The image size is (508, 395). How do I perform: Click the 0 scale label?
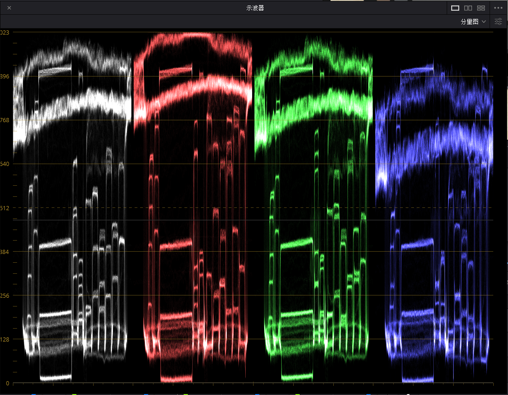tap(7, 383)
